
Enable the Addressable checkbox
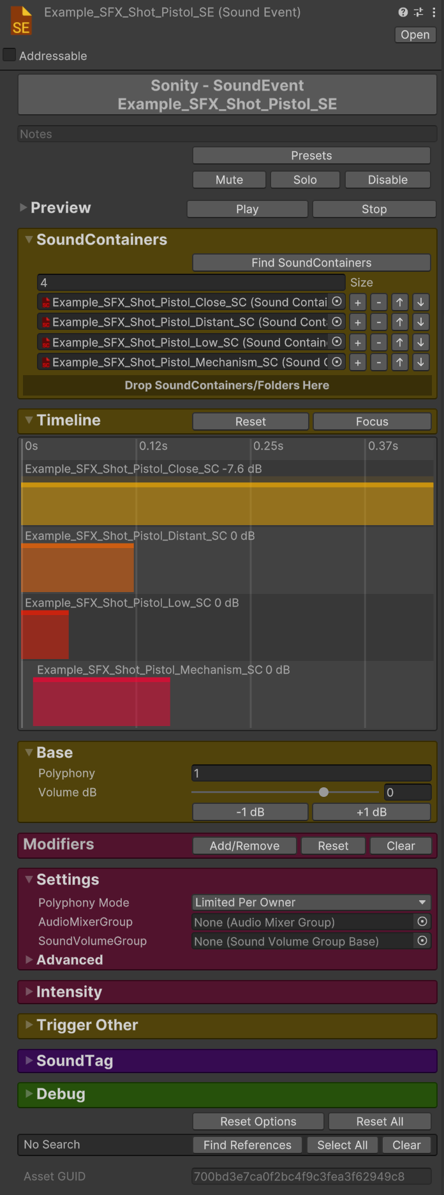[10, 56]
